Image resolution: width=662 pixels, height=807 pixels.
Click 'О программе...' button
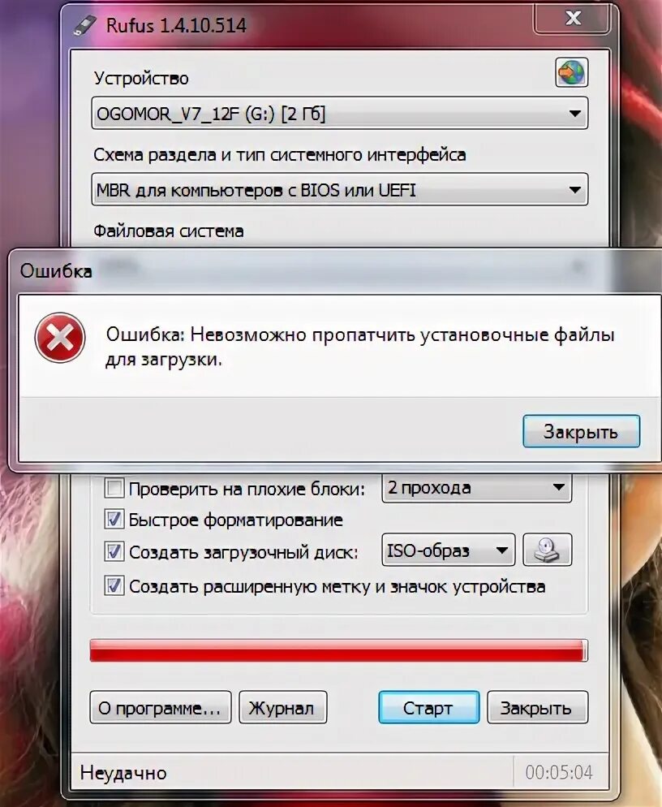(x=161, y=708)
